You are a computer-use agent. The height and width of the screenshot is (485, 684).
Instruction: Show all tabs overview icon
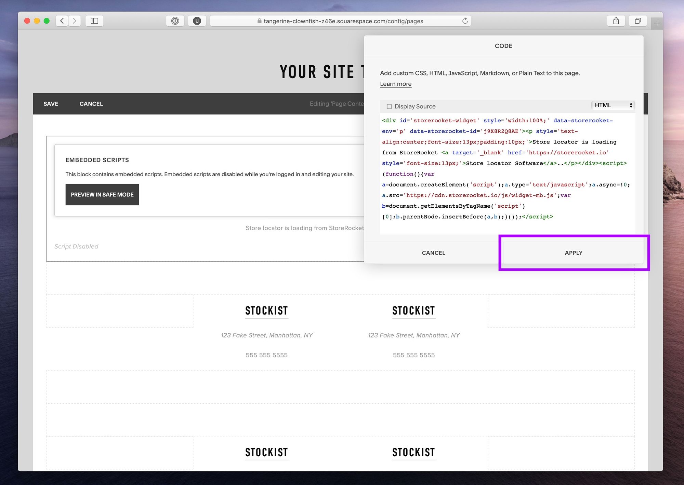(x=638, y=21)
